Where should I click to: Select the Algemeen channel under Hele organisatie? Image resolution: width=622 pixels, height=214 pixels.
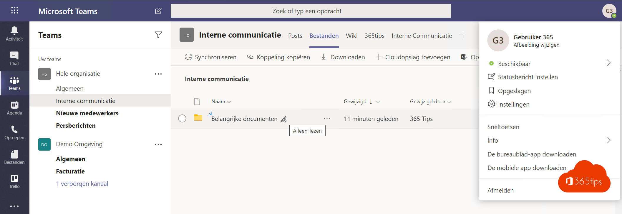70,88
